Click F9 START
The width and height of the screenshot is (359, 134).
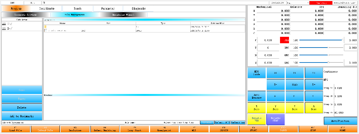(254, 129)
